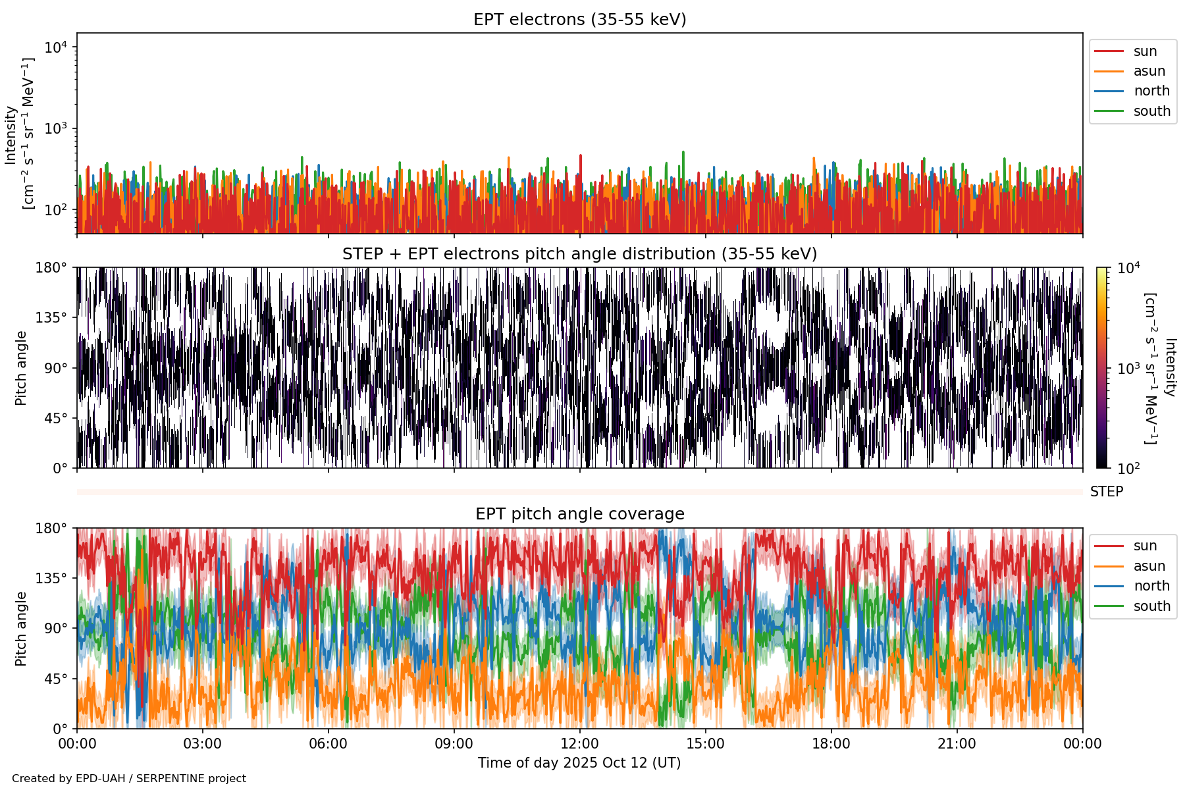Click the 'EPT electrons (35-55 keV)' title
1185x790 pixels.
(579, 20)
